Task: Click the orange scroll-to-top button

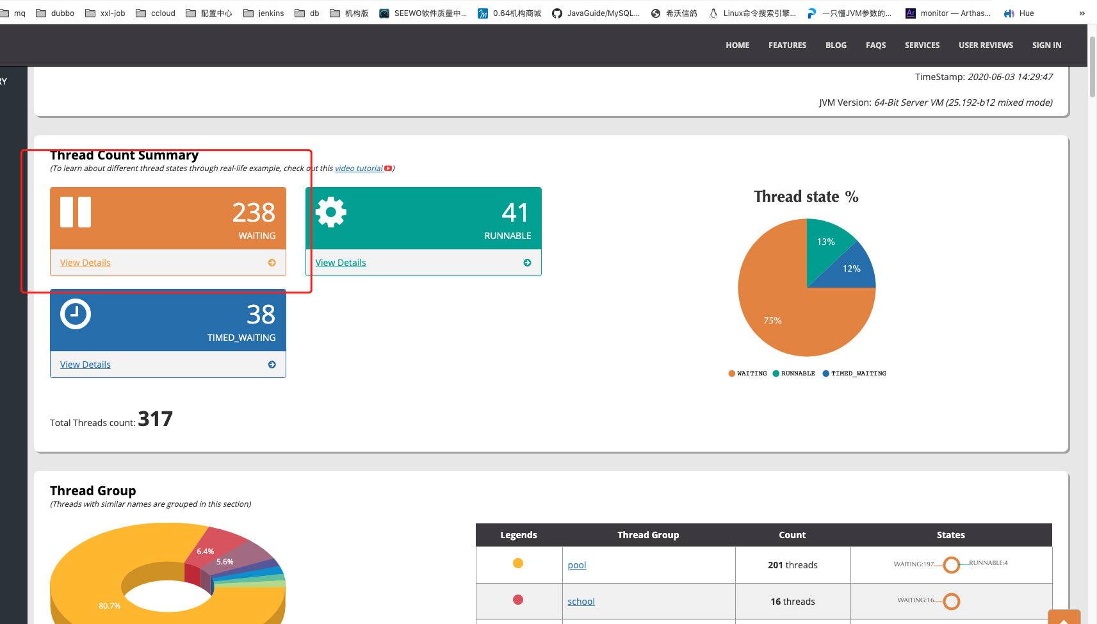Action: [1064, 618]
